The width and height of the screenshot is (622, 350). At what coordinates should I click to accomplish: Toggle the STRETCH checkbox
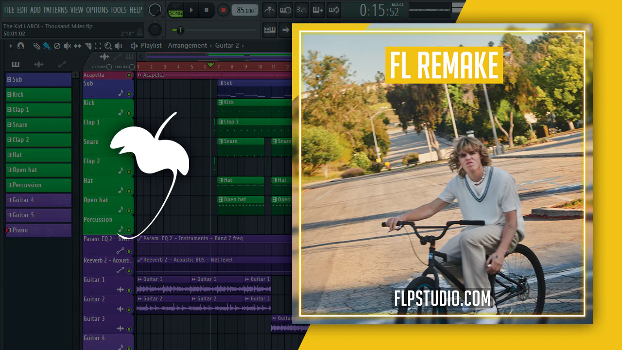point(132,67)
